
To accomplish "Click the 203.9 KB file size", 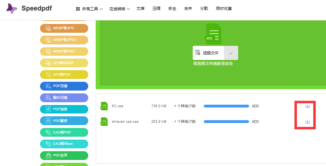I will click(x=159, y=122).
